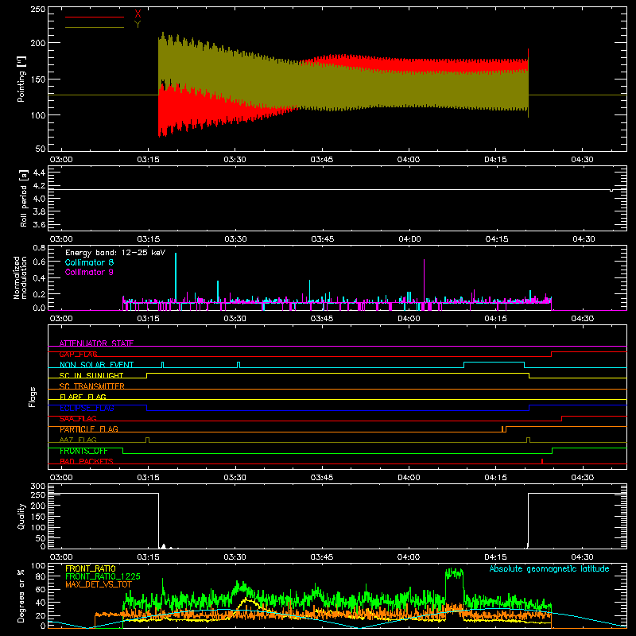Click the ECLIPSE_FLAG label
Image resolution: width=636 pixels, height=636 pixels.
[x=87, y=408]
